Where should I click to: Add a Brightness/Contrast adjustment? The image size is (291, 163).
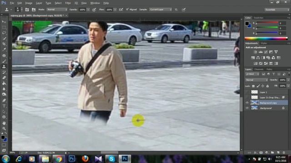coord(256,52)
